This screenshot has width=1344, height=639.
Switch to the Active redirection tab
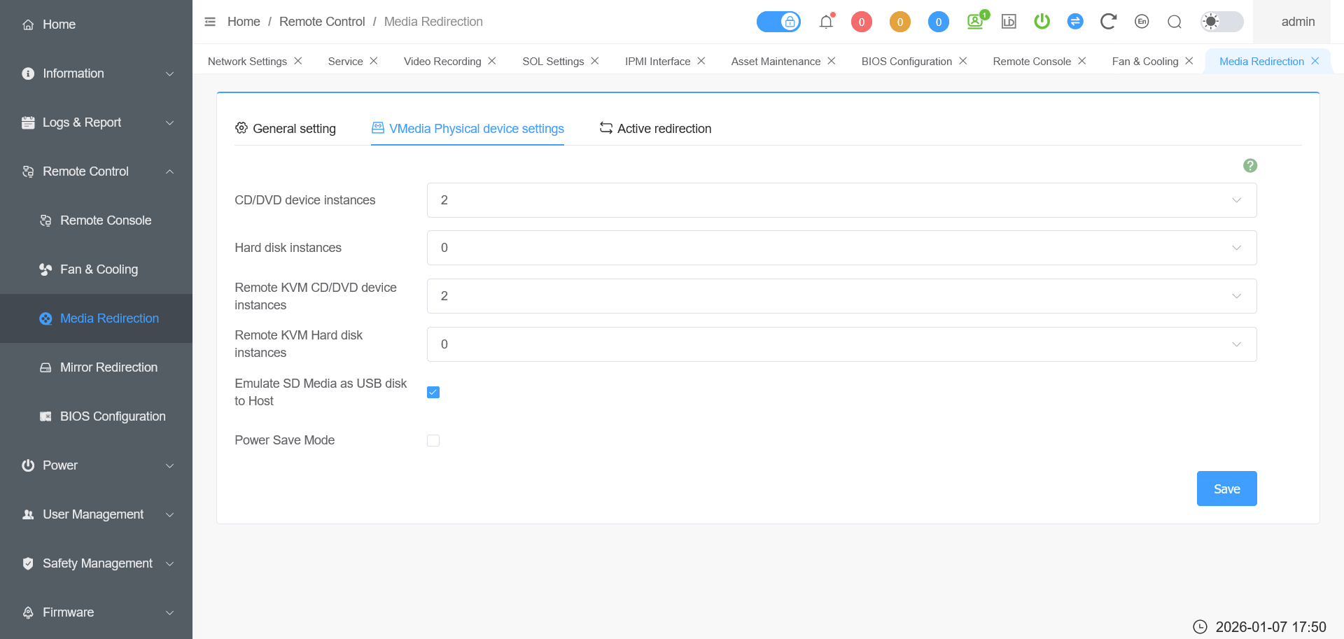tap(655, 129)
